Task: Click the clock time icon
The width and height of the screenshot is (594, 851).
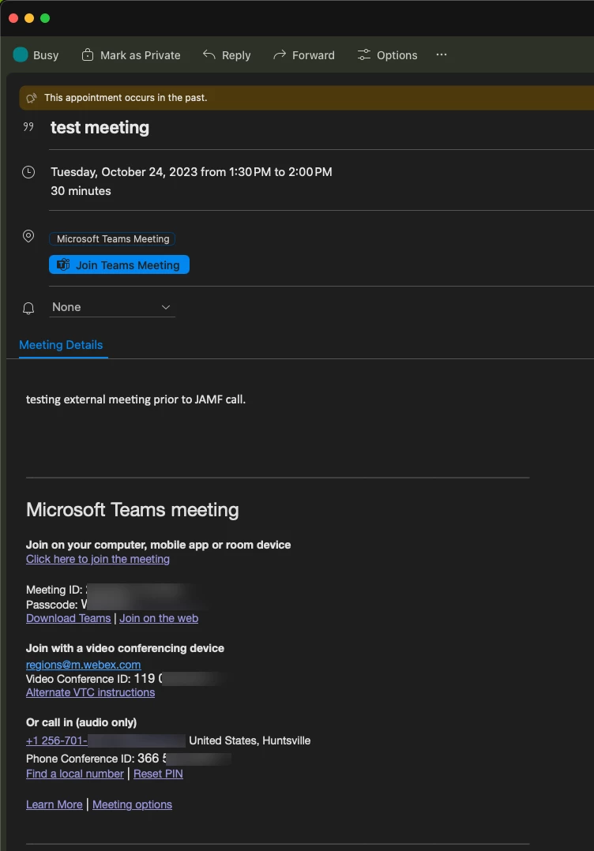Action: pos(28,172)
